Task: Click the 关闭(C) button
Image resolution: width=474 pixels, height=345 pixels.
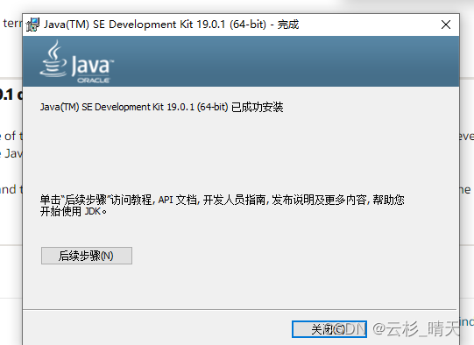Action: pyautogui.click(x=329, y=329)
